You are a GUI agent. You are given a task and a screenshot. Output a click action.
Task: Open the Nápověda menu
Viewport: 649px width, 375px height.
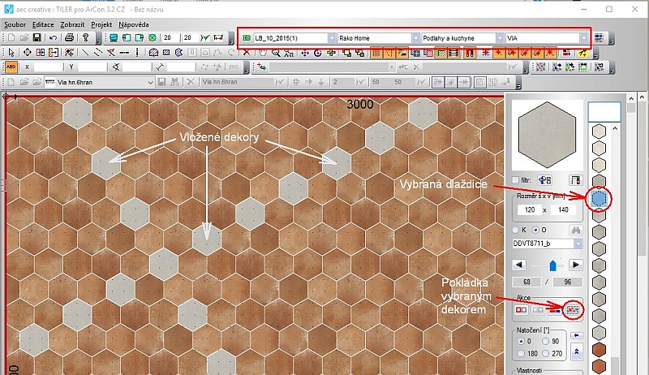(133, 24)
